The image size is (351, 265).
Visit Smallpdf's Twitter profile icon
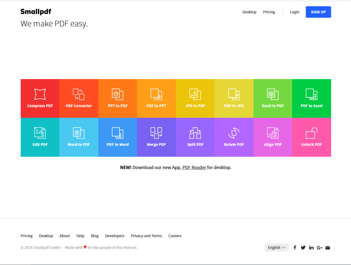[x=303, y=248]
